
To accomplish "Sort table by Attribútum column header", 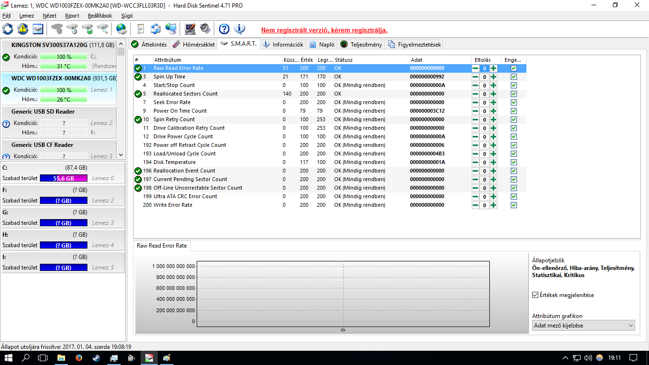I will 217,60.
